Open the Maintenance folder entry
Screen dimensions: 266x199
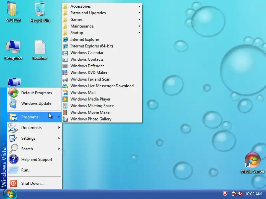102,26
